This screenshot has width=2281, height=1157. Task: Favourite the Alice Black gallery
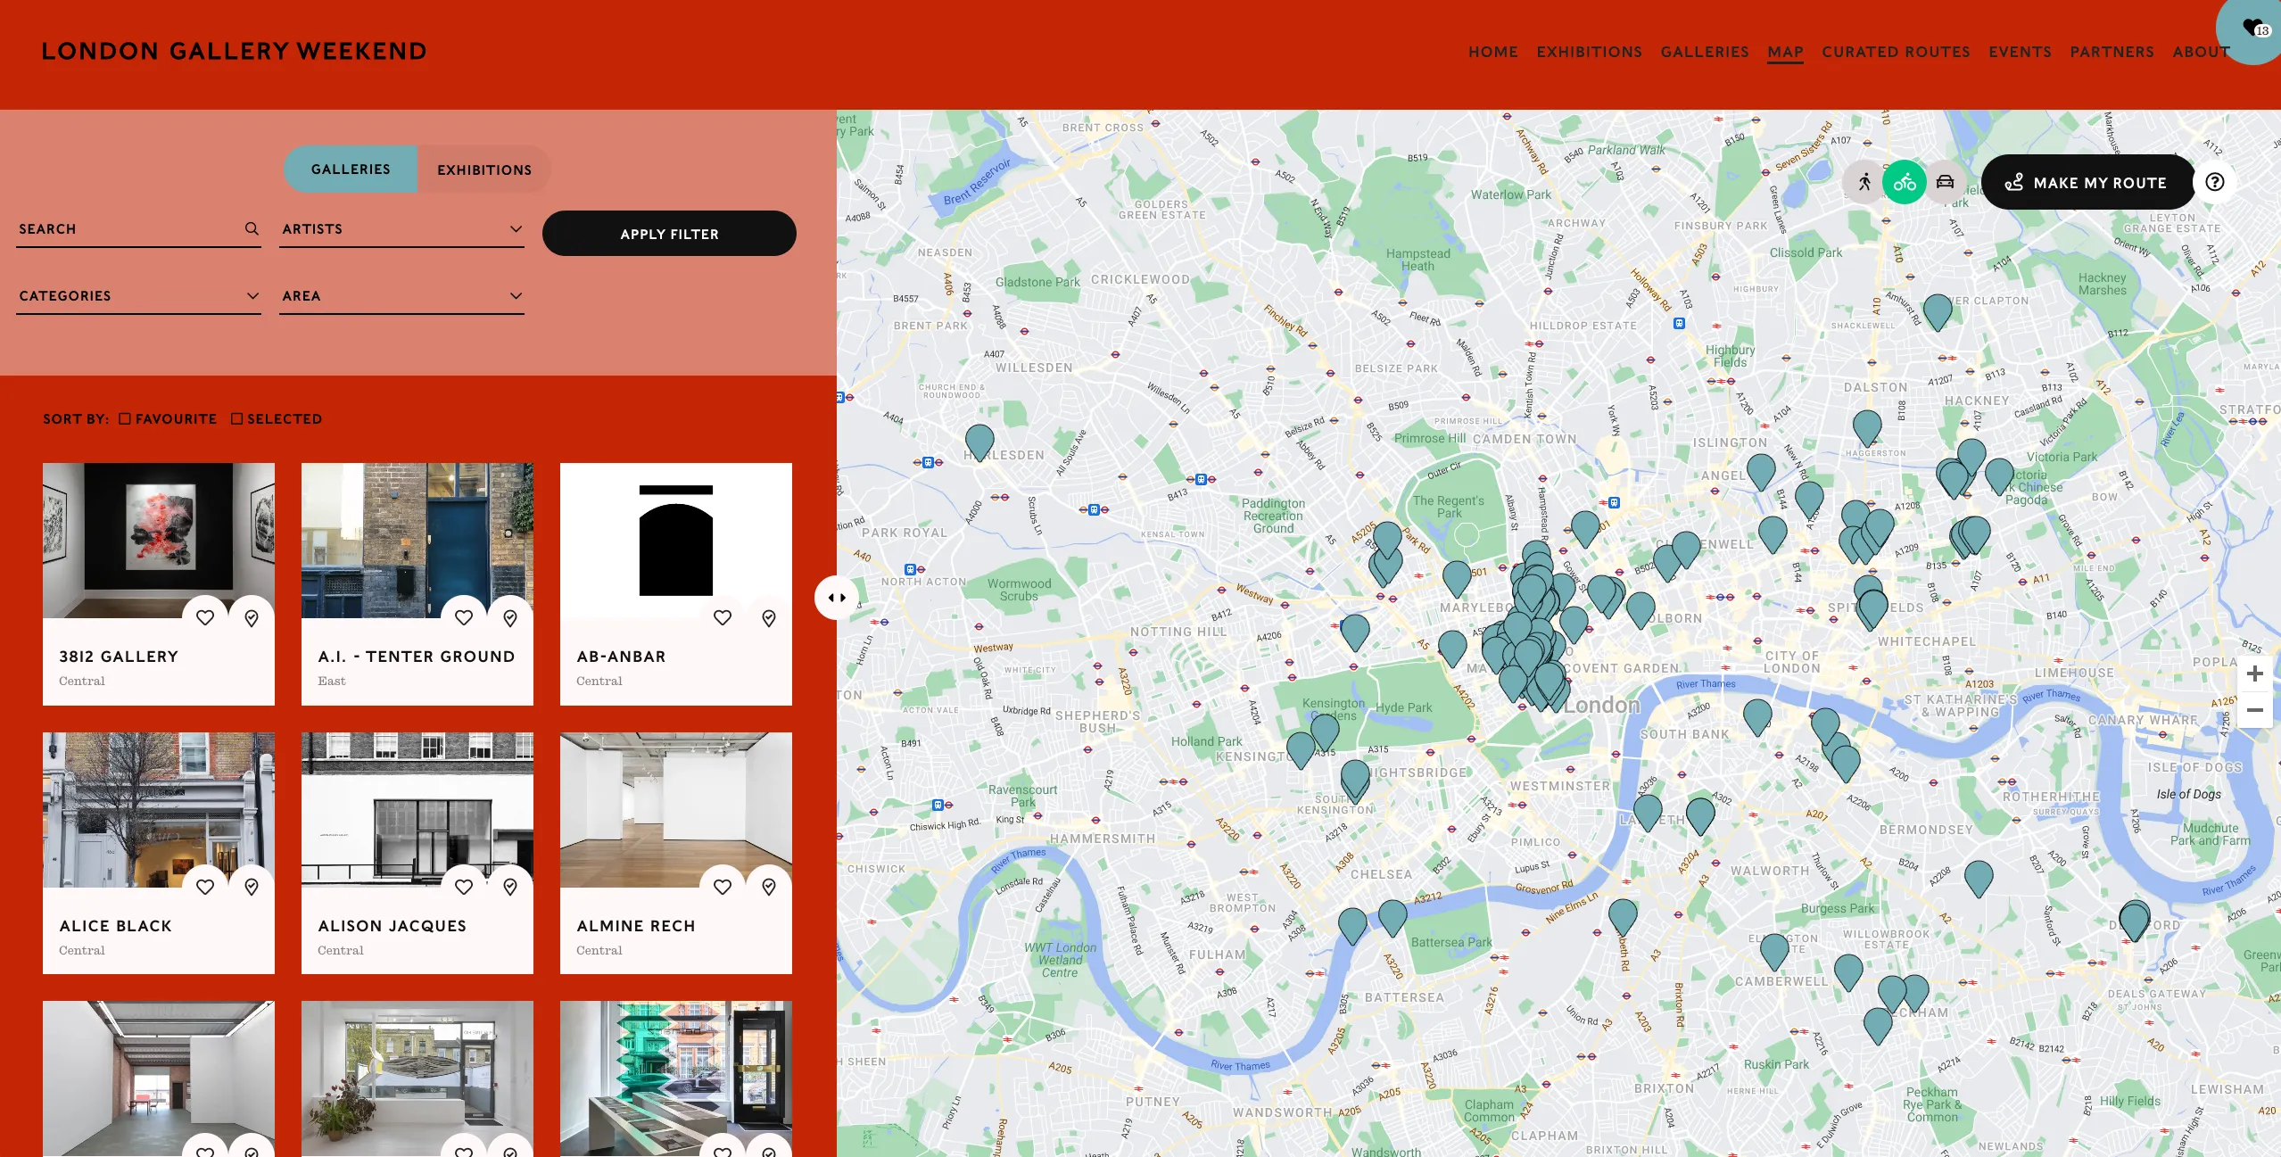[205, 887]
